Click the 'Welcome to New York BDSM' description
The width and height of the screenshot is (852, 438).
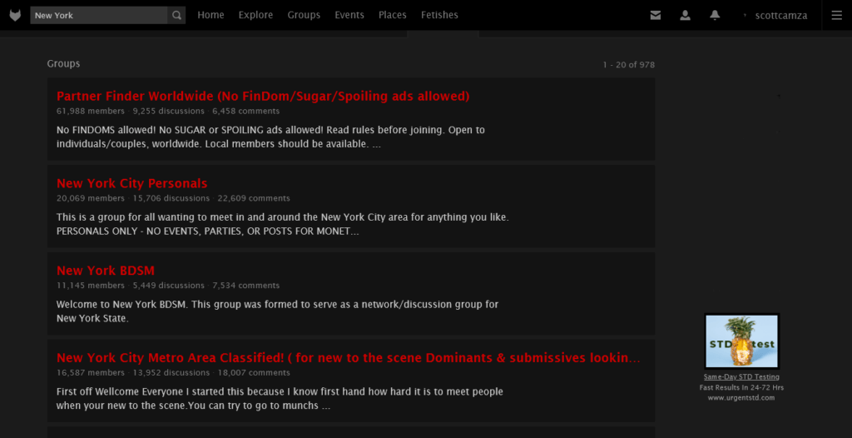click(x=277, y=311)
